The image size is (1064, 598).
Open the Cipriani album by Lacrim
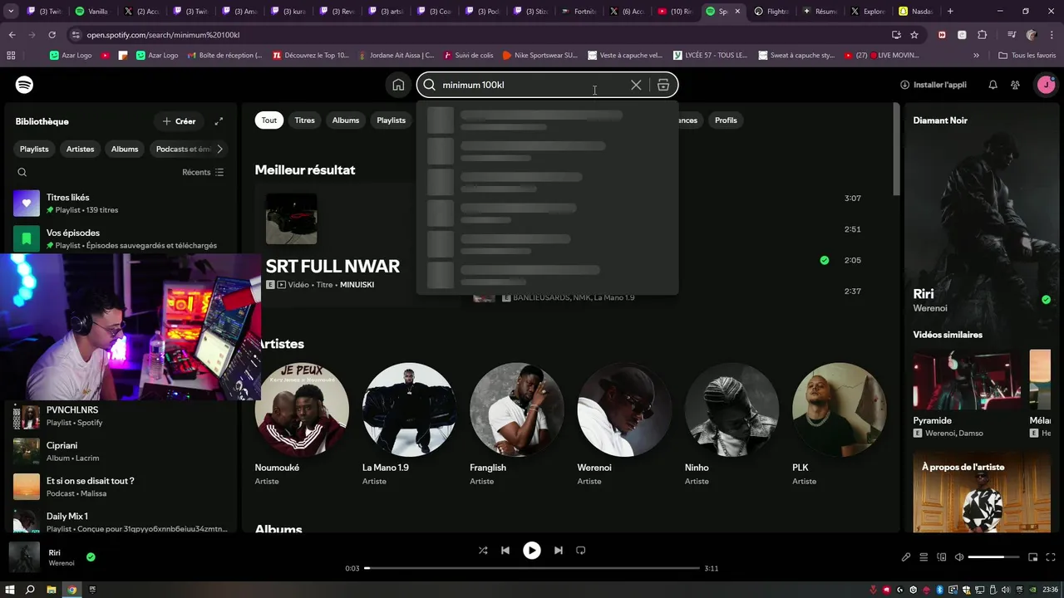(x=121, y=451)
